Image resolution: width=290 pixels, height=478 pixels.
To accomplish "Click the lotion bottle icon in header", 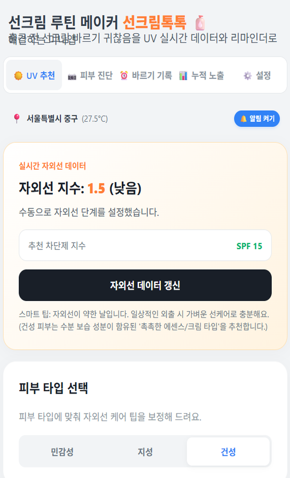I will tap(200, 23).
